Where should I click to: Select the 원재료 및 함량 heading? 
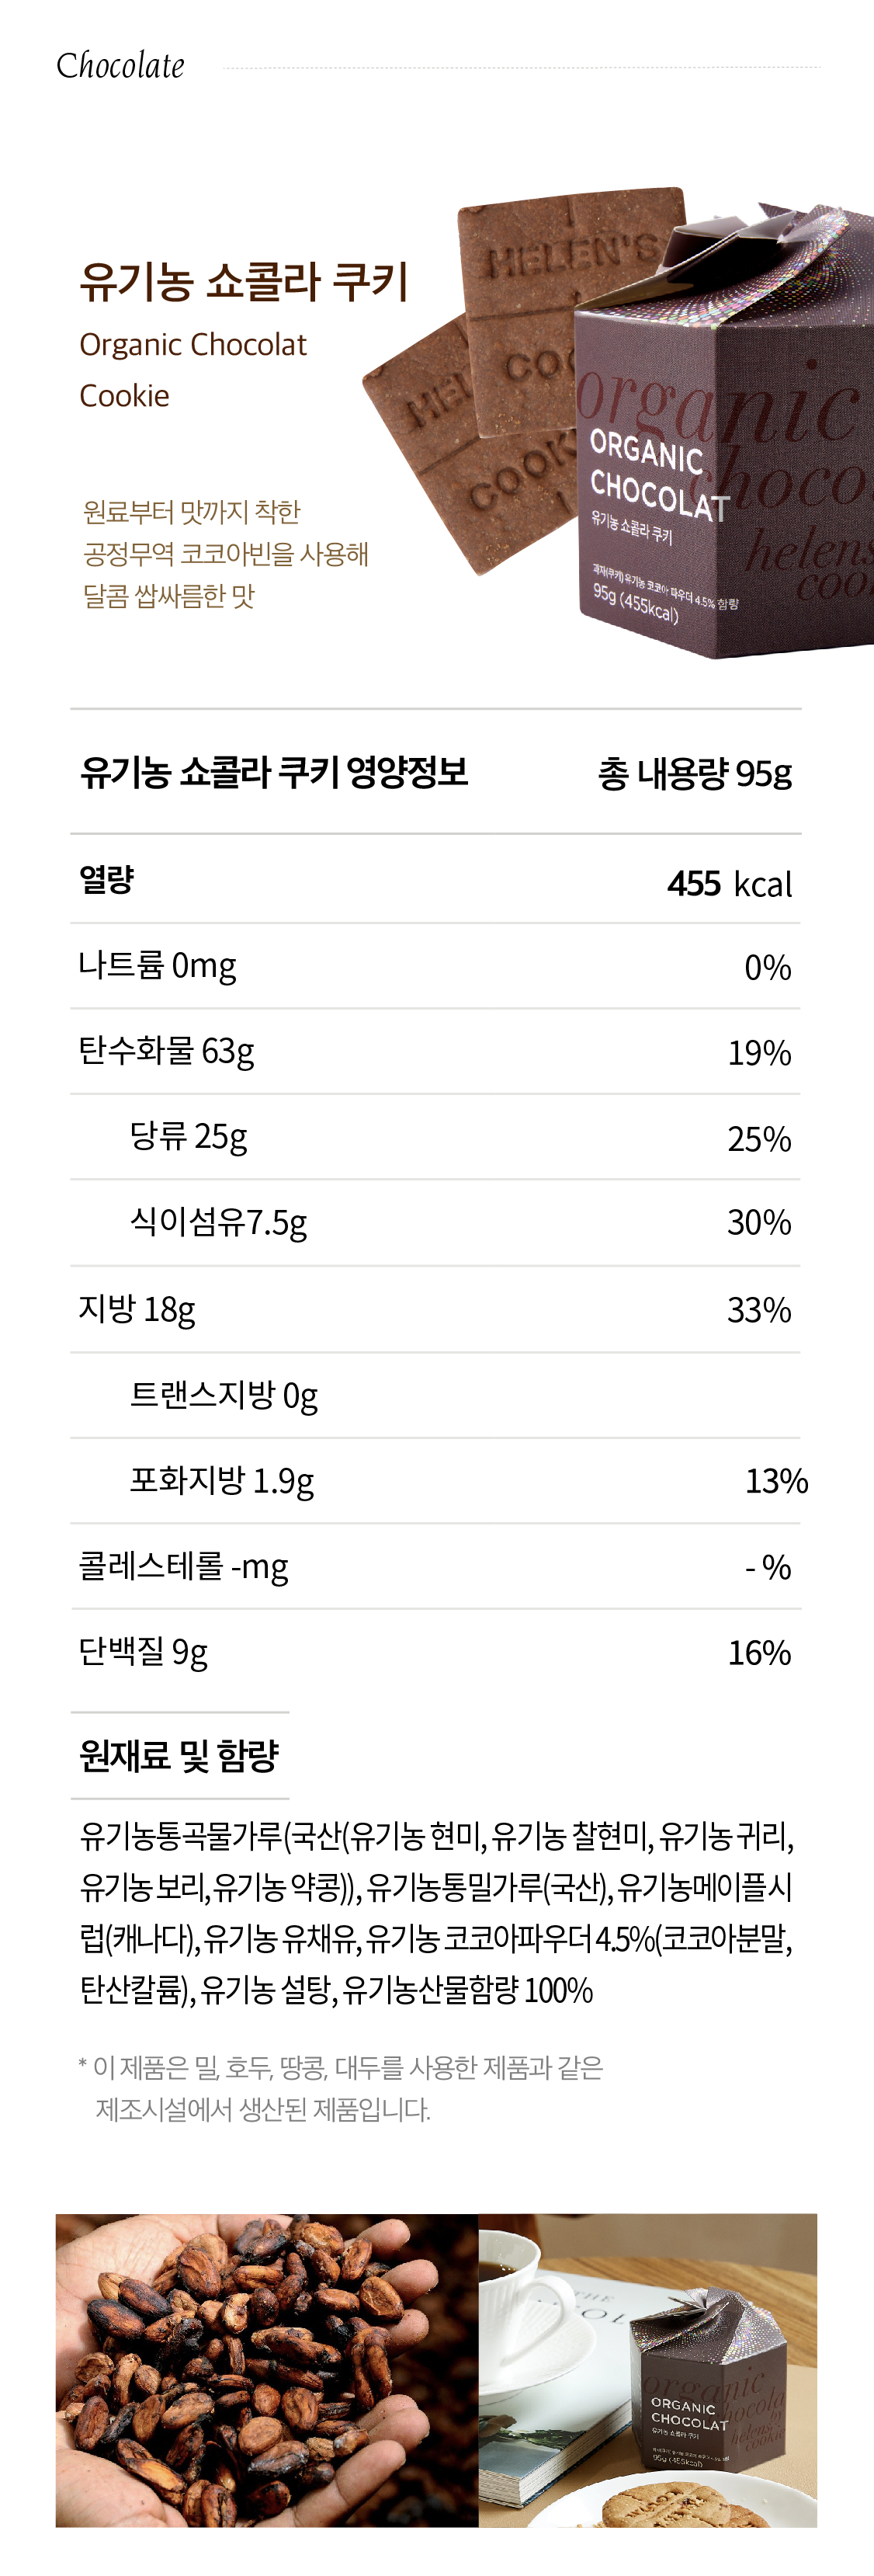tap(179, 1756)
